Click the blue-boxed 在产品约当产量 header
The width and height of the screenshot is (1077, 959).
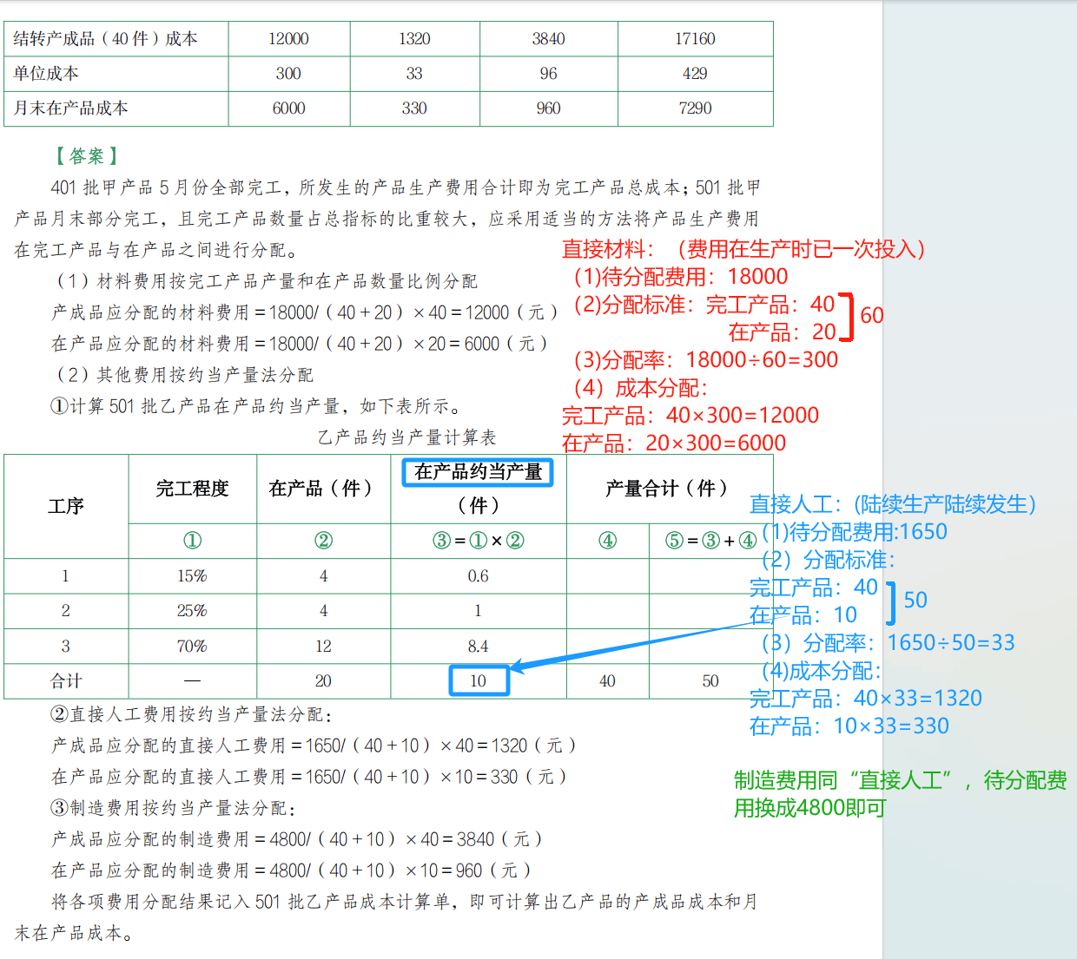click(x=478, y=472)
